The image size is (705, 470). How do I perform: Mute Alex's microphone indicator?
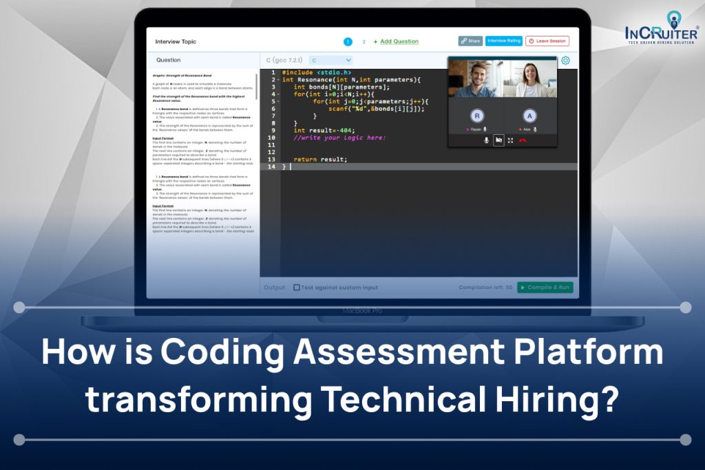click(535, 129)
